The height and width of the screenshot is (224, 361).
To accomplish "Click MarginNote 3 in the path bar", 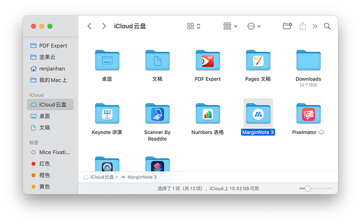I will (139, 177).
